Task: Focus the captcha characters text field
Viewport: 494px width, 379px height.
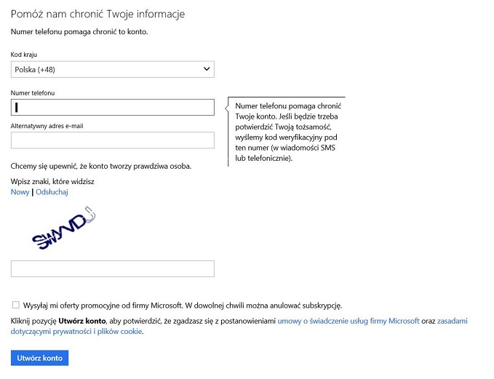Action: point(113,269)
